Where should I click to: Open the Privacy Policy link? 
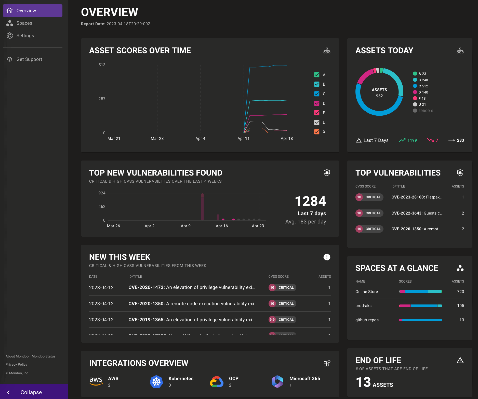16,364
